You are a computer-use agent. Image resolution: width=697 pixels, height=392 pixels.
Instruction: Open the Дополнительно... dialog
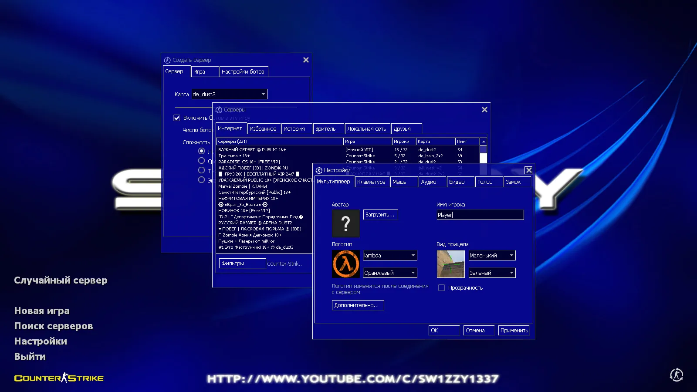(x=357, y=305)
